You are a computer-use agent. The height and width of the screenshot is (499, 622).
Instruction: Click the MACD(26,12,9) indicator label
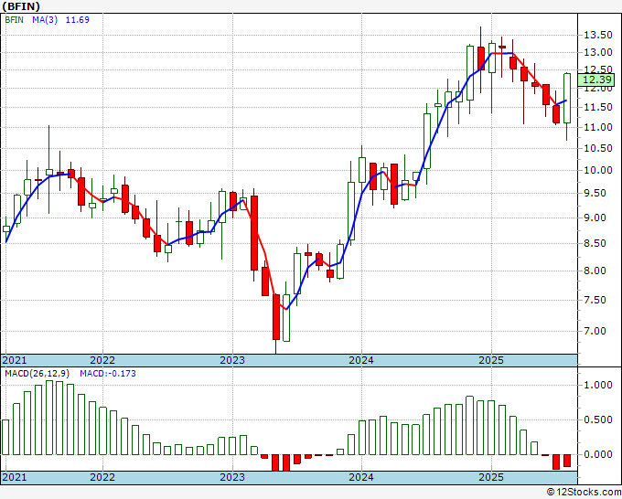pyautogui.click(x=38, y=374)
